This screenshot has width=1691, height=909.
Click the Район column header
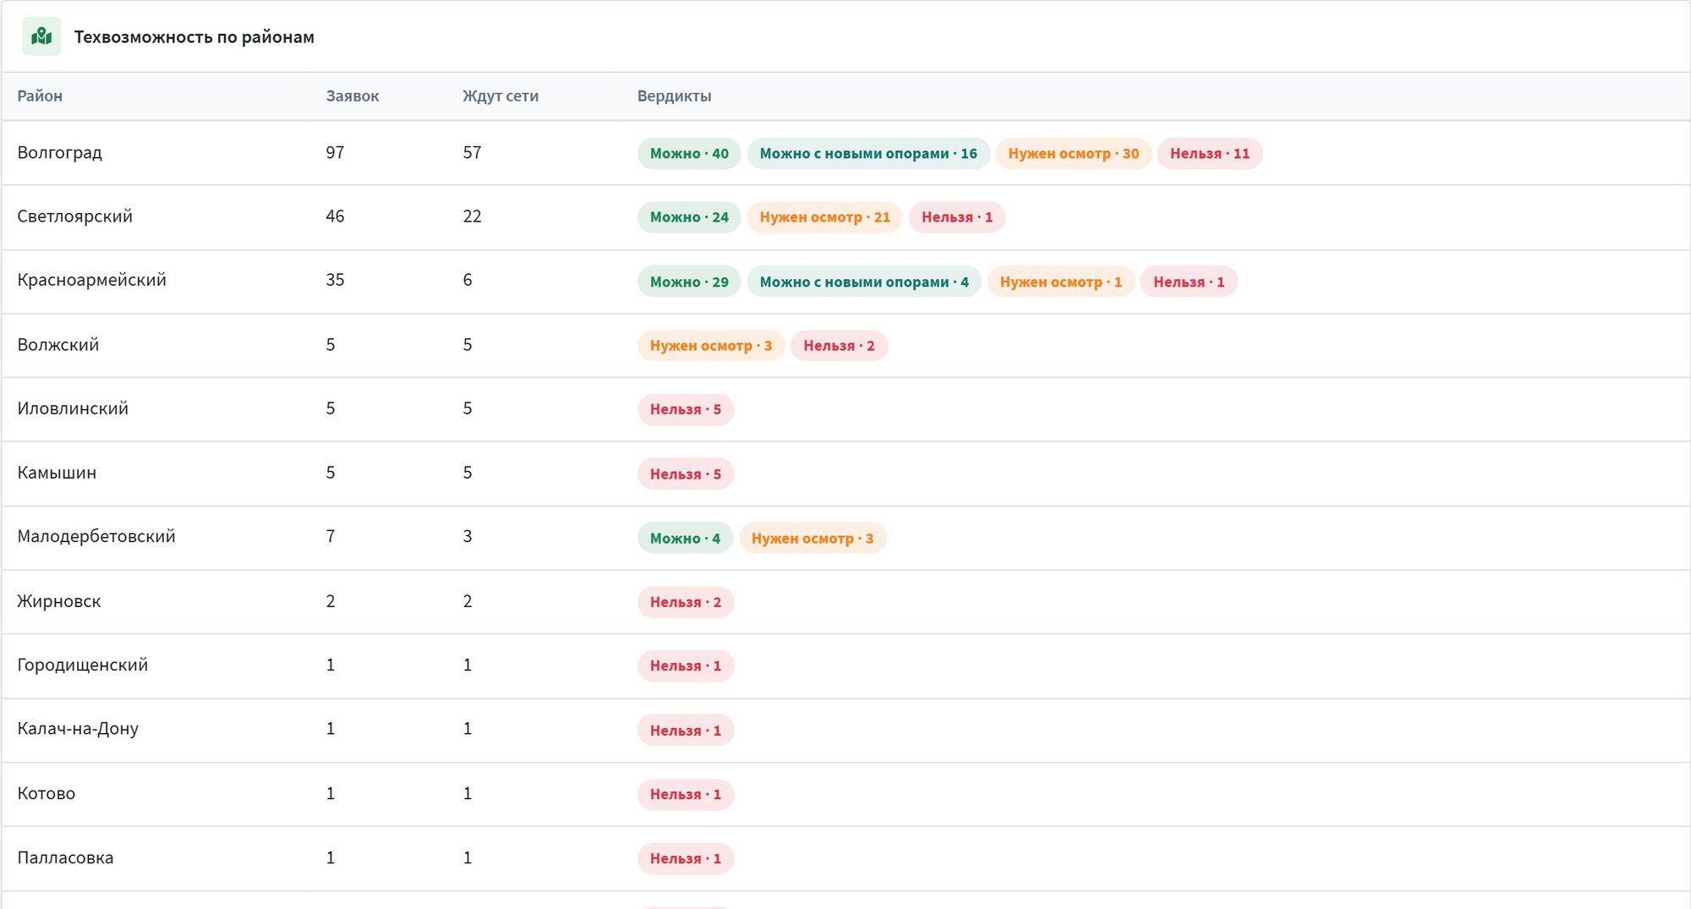tap(40, 96)
